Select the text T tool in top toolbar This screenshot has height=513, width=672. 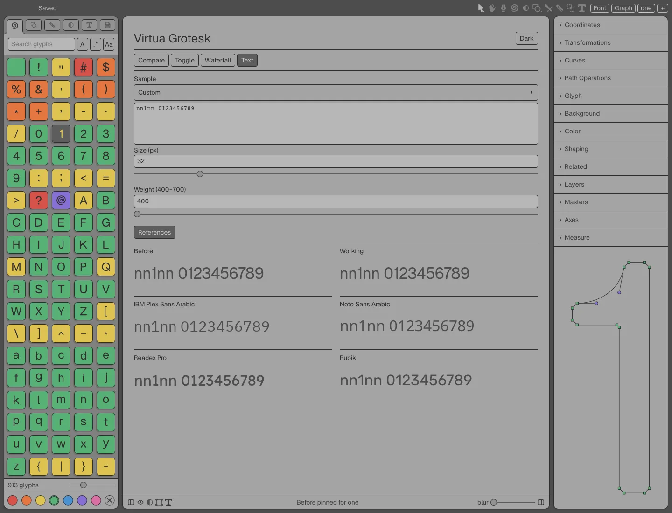tap(582, 8)
